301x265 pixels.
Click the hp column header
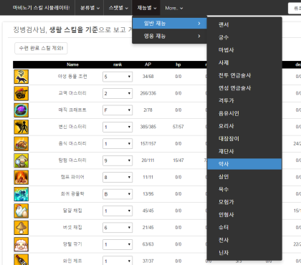click(x=178, y=64)
